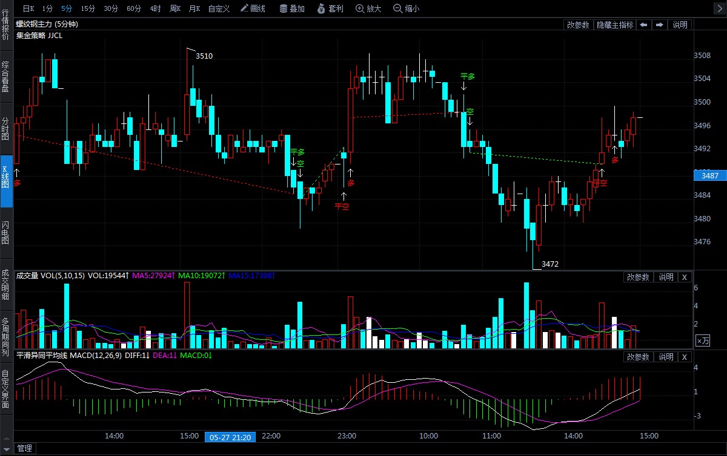Click 螺纹钢主力 (5分钟) chart title
The height and width of the screenshot is (456, 727).
47,24
